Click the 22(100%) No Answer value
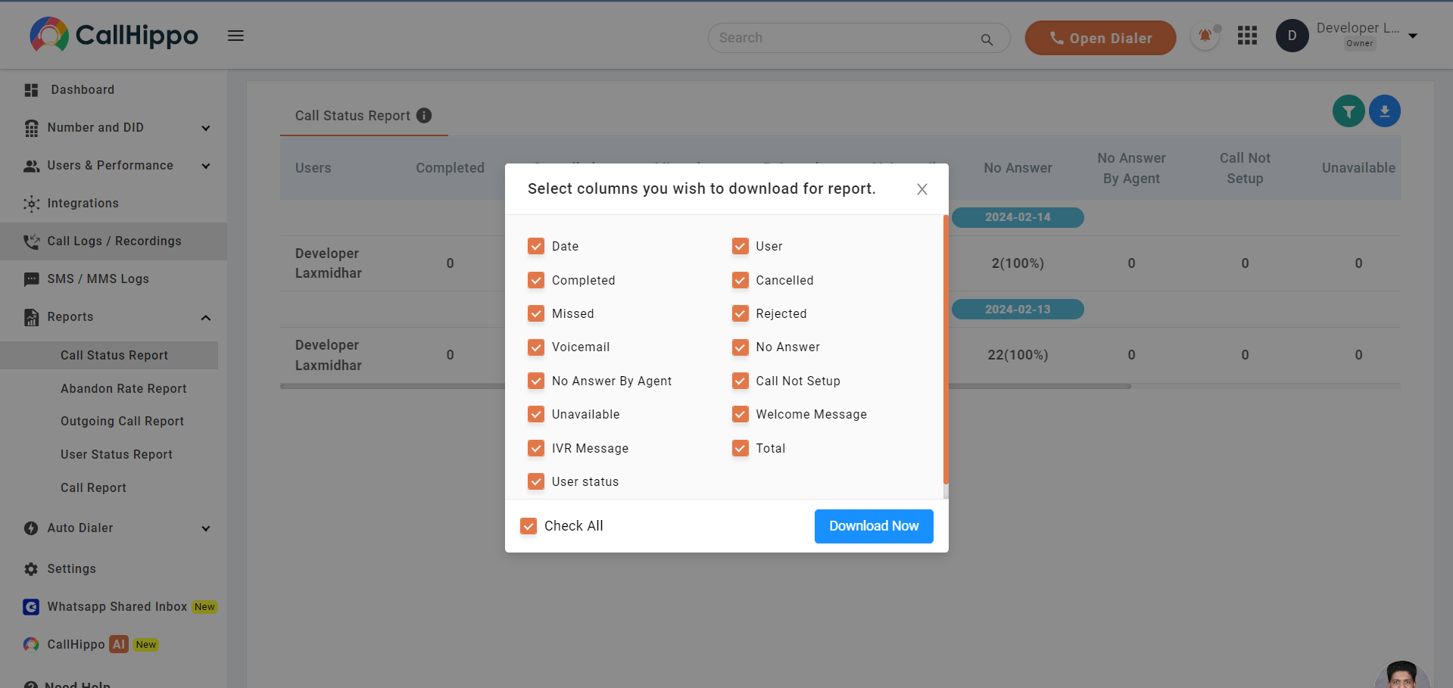This screenshot has width=1453, height=688. [1018, 355]
